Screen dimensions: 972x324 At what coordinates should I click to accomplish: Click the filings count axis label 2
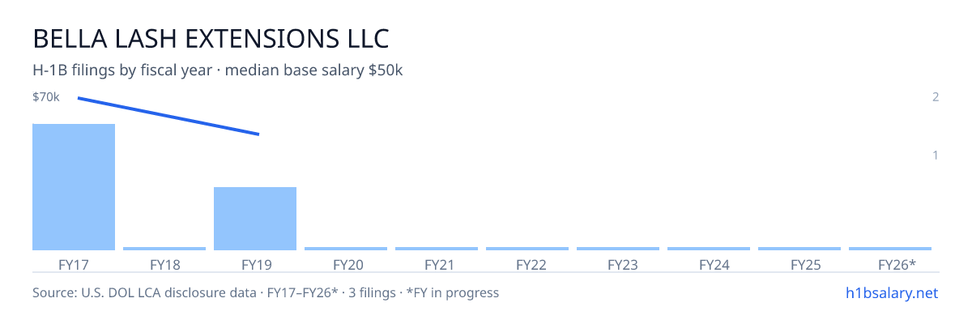(936, 97)
